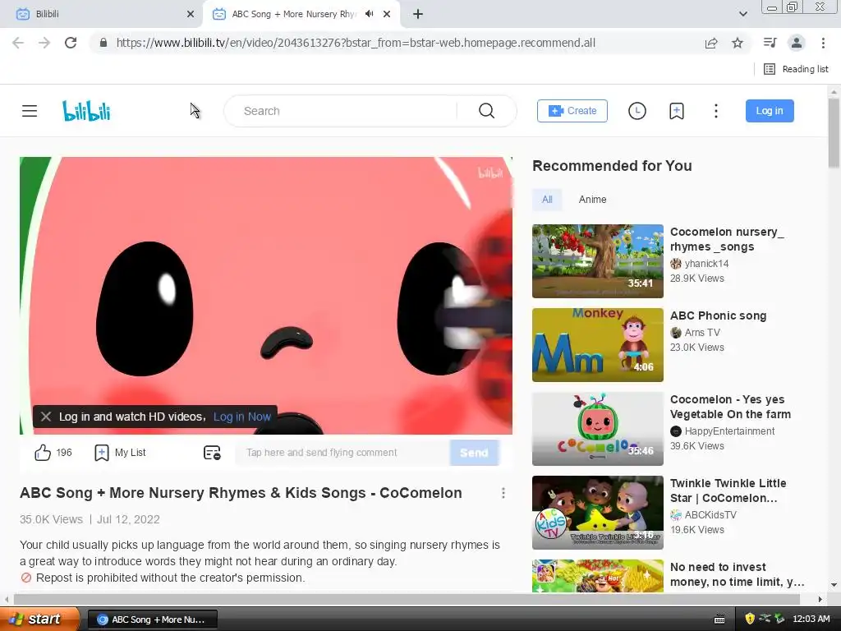Select the ABC Song taskbar window button
The width and height of the screenshot is (841, 631).
coord(152,619)
